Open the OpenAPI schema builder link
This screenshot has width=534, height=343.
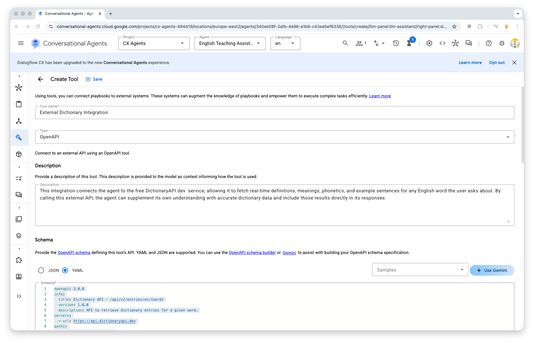[252, 252]
